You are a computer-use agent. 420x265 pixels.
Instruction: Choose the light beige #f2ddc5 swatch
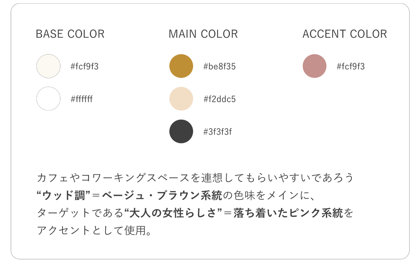(181, 99)
